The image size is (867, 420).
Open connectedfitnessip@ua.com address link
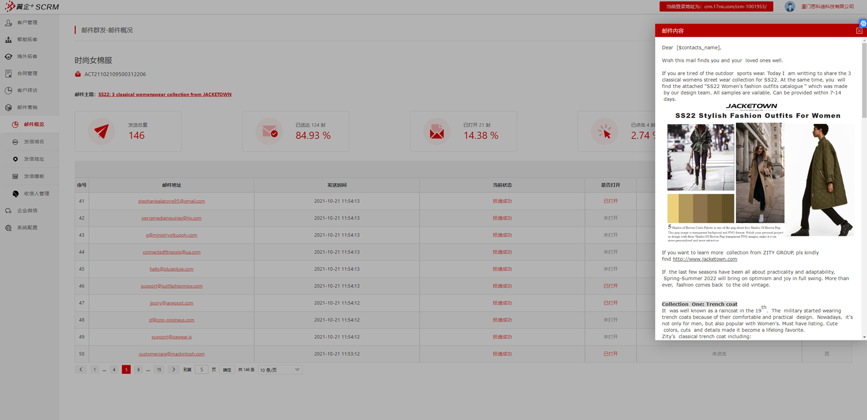tap(171, 252)
